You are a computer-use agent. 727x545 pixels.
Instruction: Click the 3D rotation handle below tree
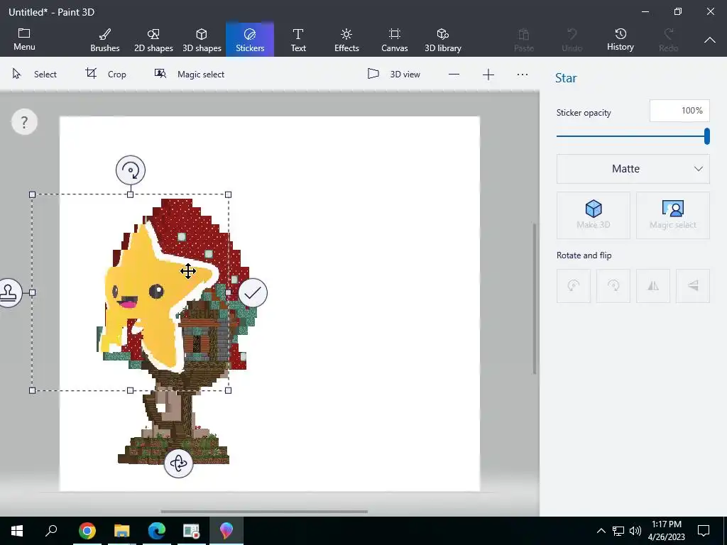click(x=178, y=463)
